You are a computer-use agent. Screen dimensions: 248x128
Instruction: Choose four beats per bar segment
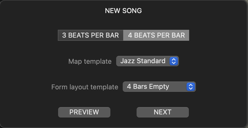tap(156, 35)
